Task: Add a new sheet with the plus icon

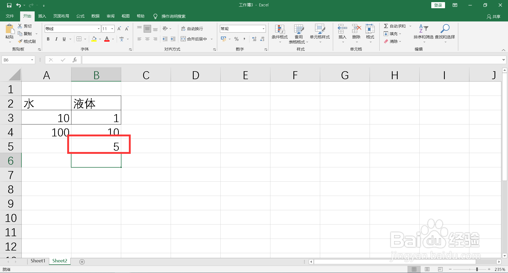Action: point(82,262)
